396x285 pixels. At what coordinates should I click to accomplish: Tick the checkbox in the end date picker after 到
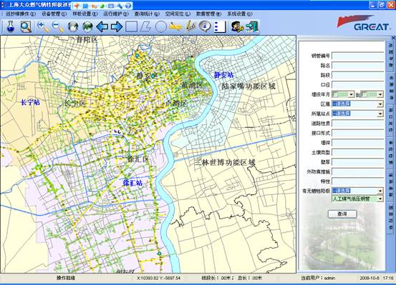[363, 94]
